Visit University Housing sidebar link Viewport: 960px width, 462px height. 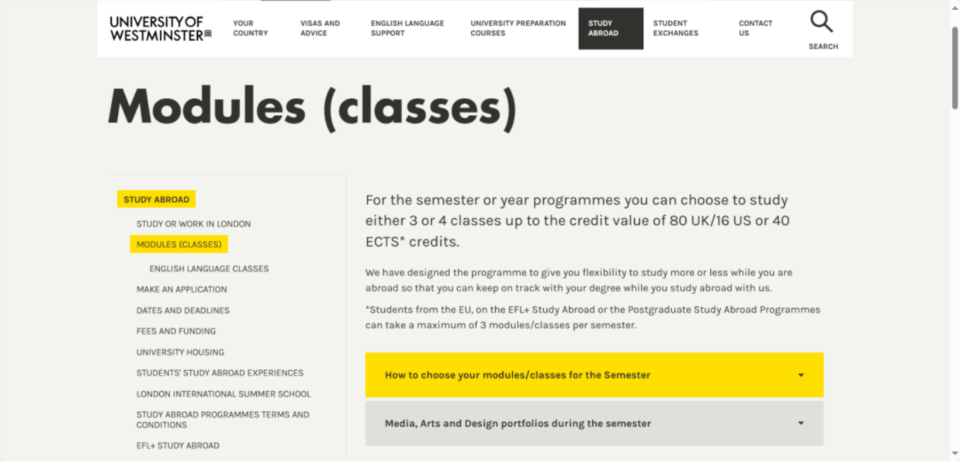(180, 352)
